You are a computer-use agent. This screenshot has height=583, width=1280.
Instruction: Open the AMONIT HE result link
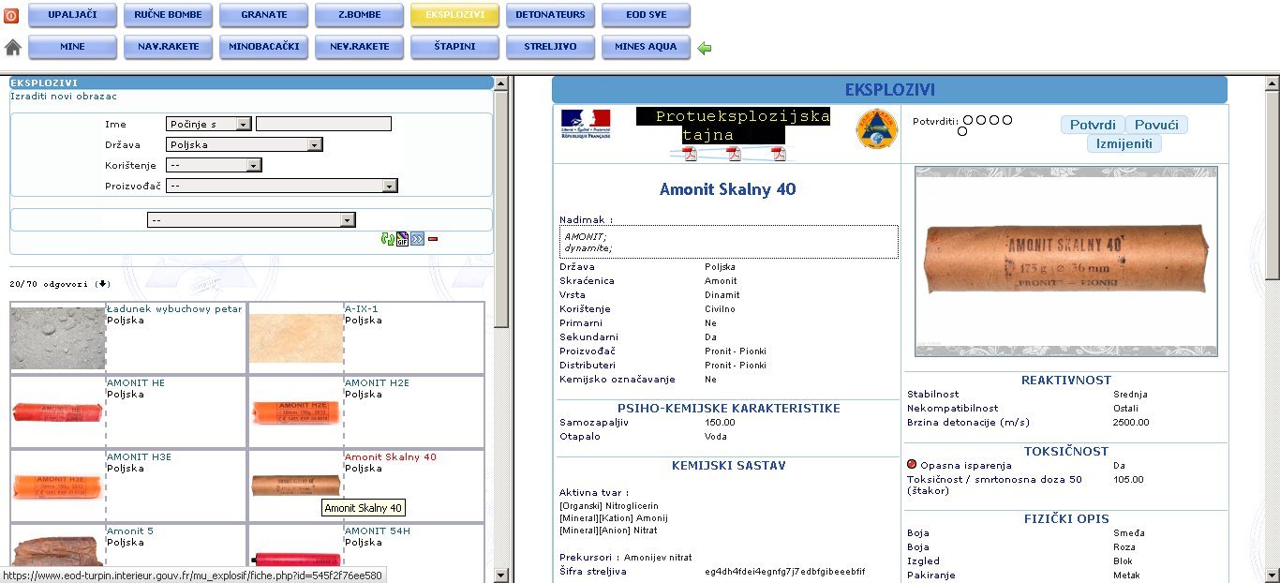coord(136,382)
